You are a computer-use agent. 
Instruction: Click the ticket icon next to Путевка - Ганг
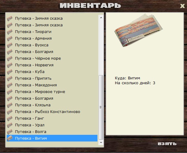coord(10,118)
